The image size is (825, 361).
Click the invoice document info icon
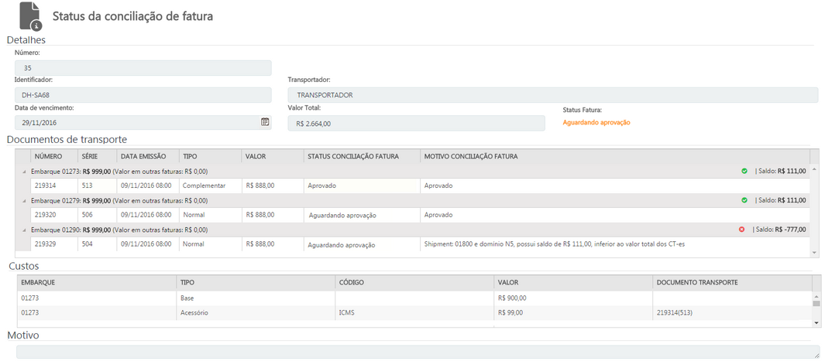pyautogui.click(x=30, y=15)
